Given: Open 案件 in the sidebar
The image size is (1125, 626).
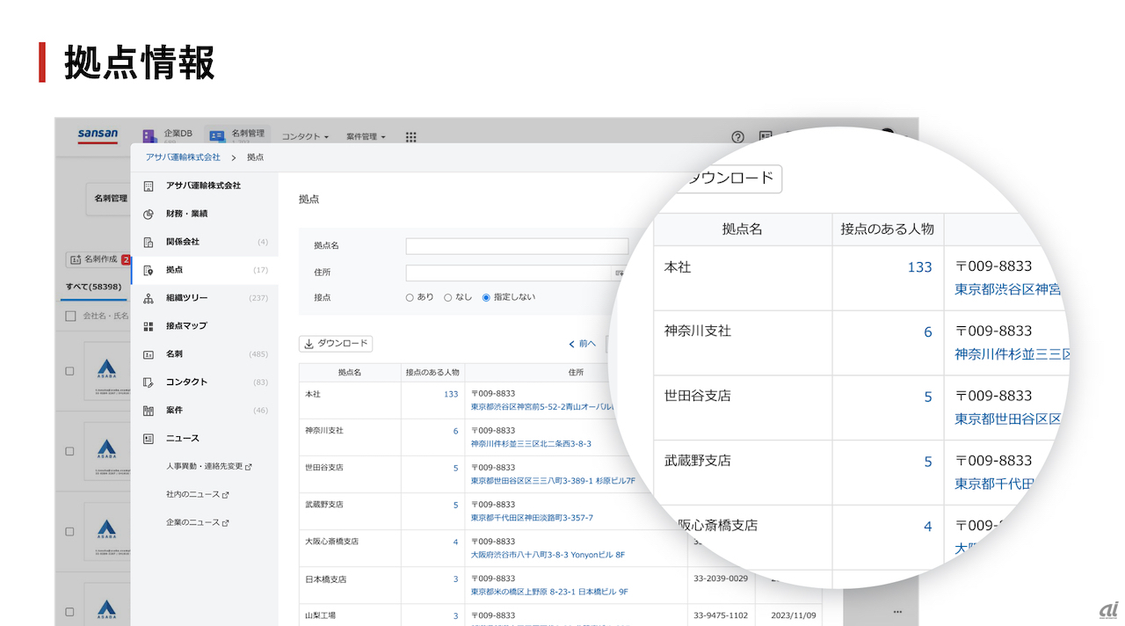Looking at the screenshot, I should [174, 411].
